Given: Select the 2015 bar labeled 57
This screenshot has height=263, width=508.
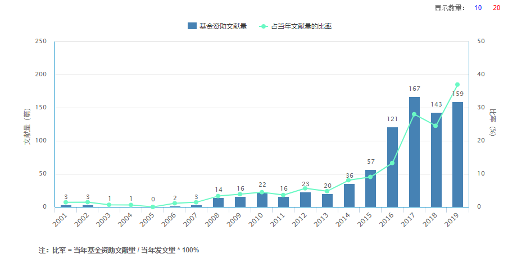Looking at the screenshot, I should pyautogui.click(x=371, y=188).
